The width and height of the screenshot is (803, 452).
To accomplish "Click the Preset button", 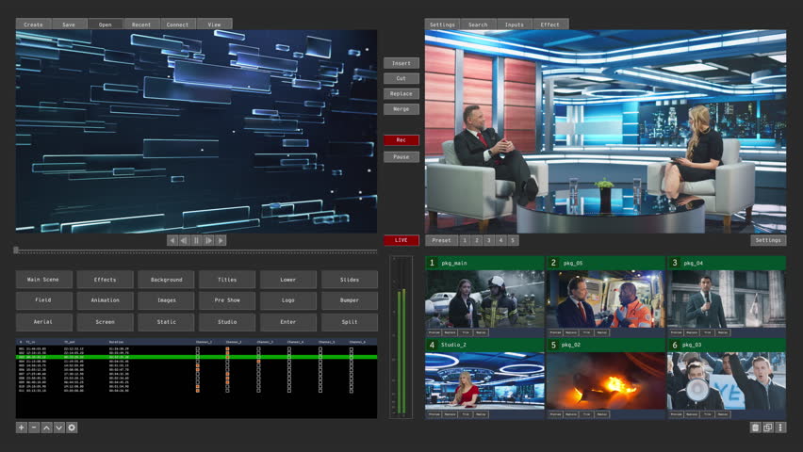I will 441,240.
